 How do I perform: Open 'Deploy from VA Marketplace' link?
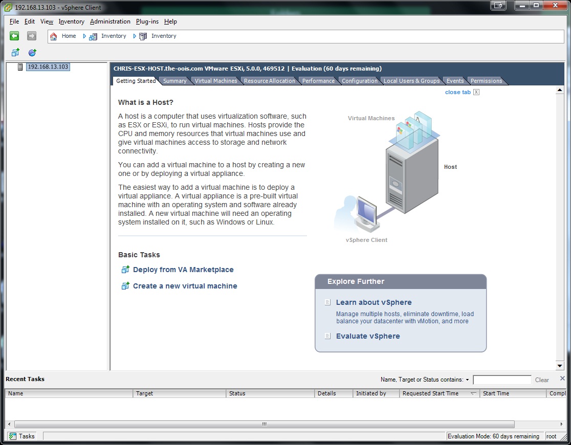[183, 270]
